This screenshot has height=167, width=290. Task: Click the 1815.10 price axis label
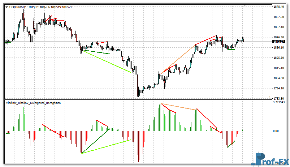[x=279, y=68]
